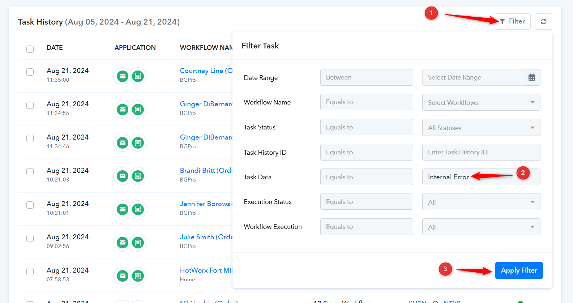573x303 pixels.
Task: Click the Enter Task History ID field
Action: point(481,152)
